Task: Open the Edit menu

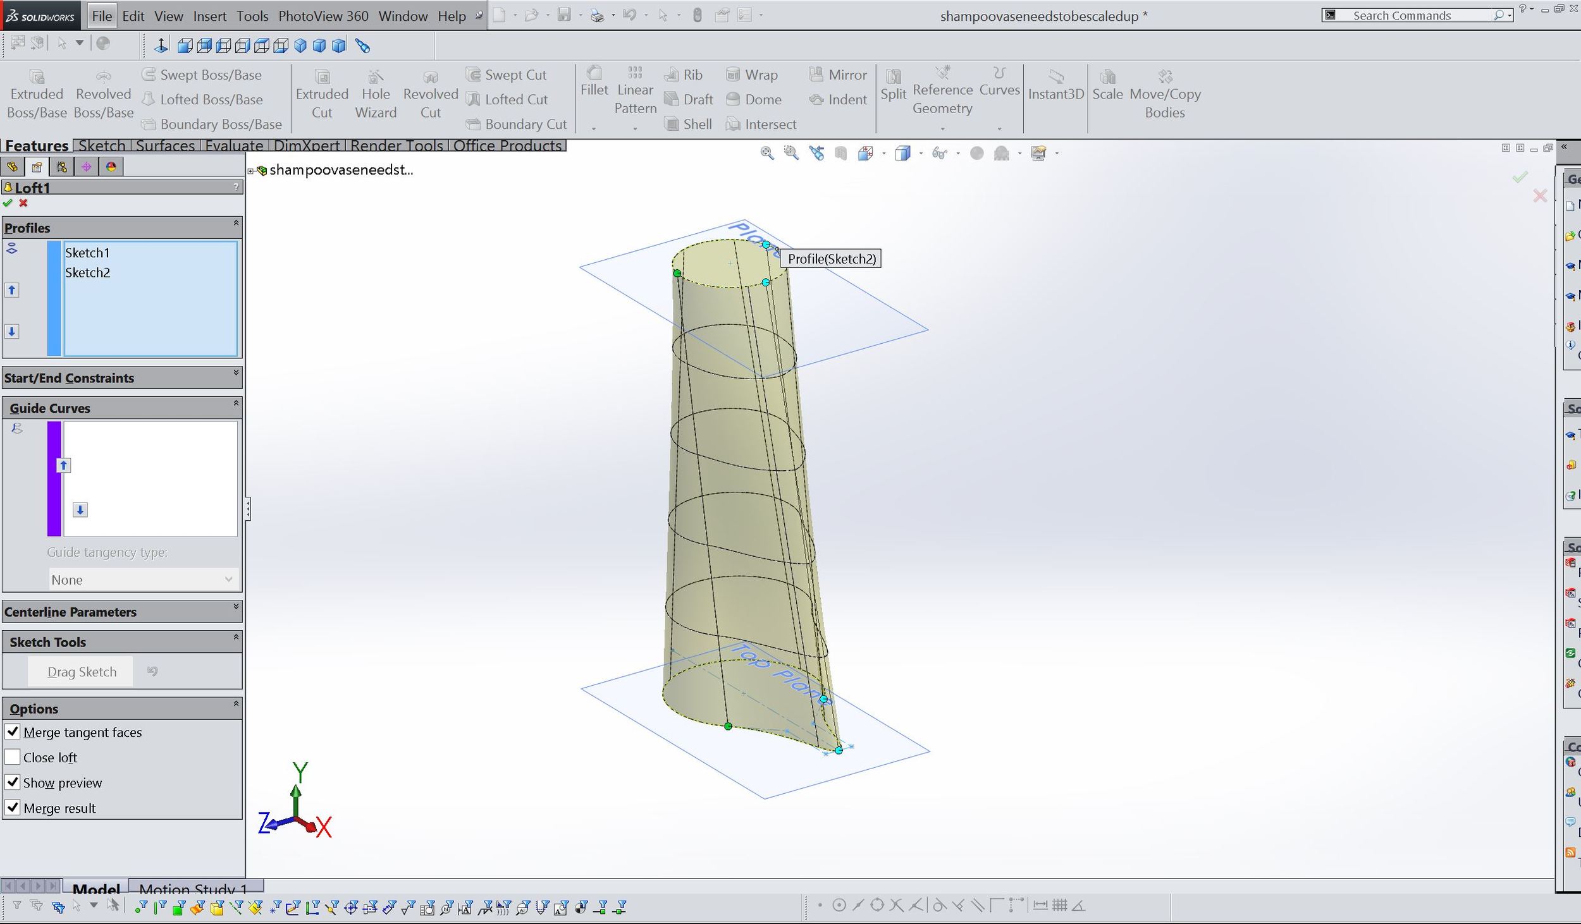Action: (x=133, y=16)
